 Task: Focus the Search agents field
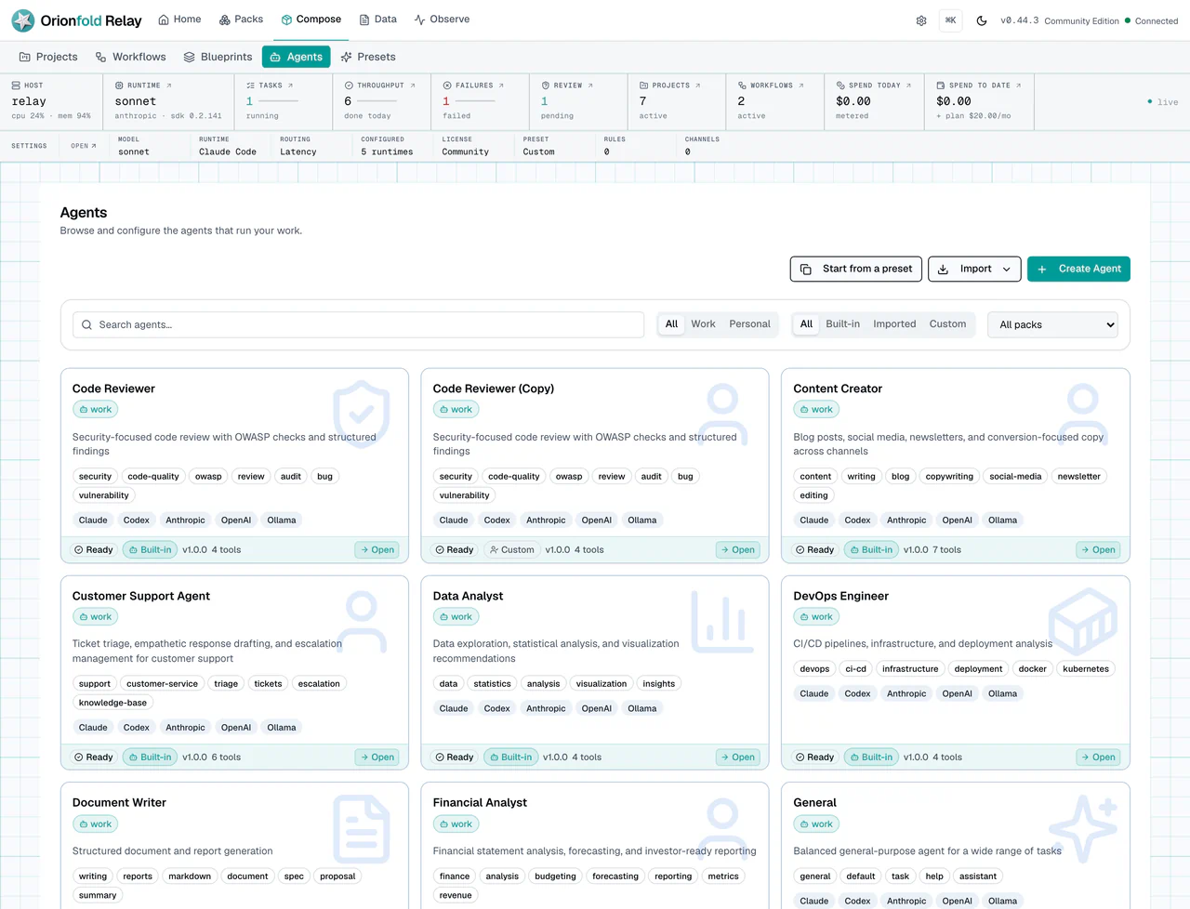pyautogui.click(x=358, y=324)
